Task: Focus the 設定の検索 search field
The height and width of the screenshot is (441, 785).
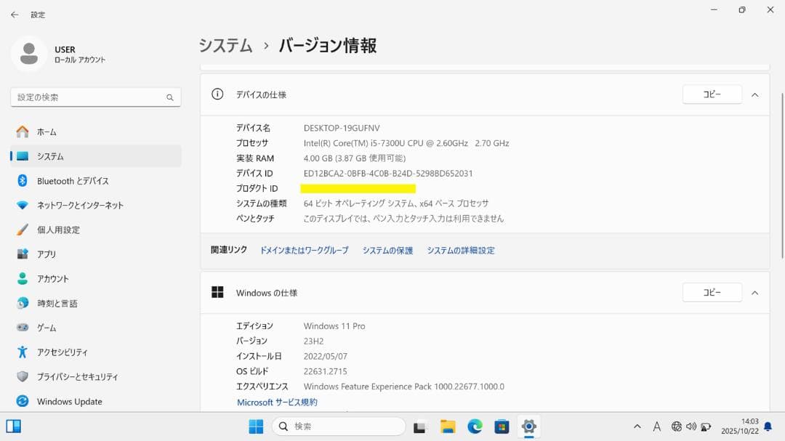Action: (96, 97)
